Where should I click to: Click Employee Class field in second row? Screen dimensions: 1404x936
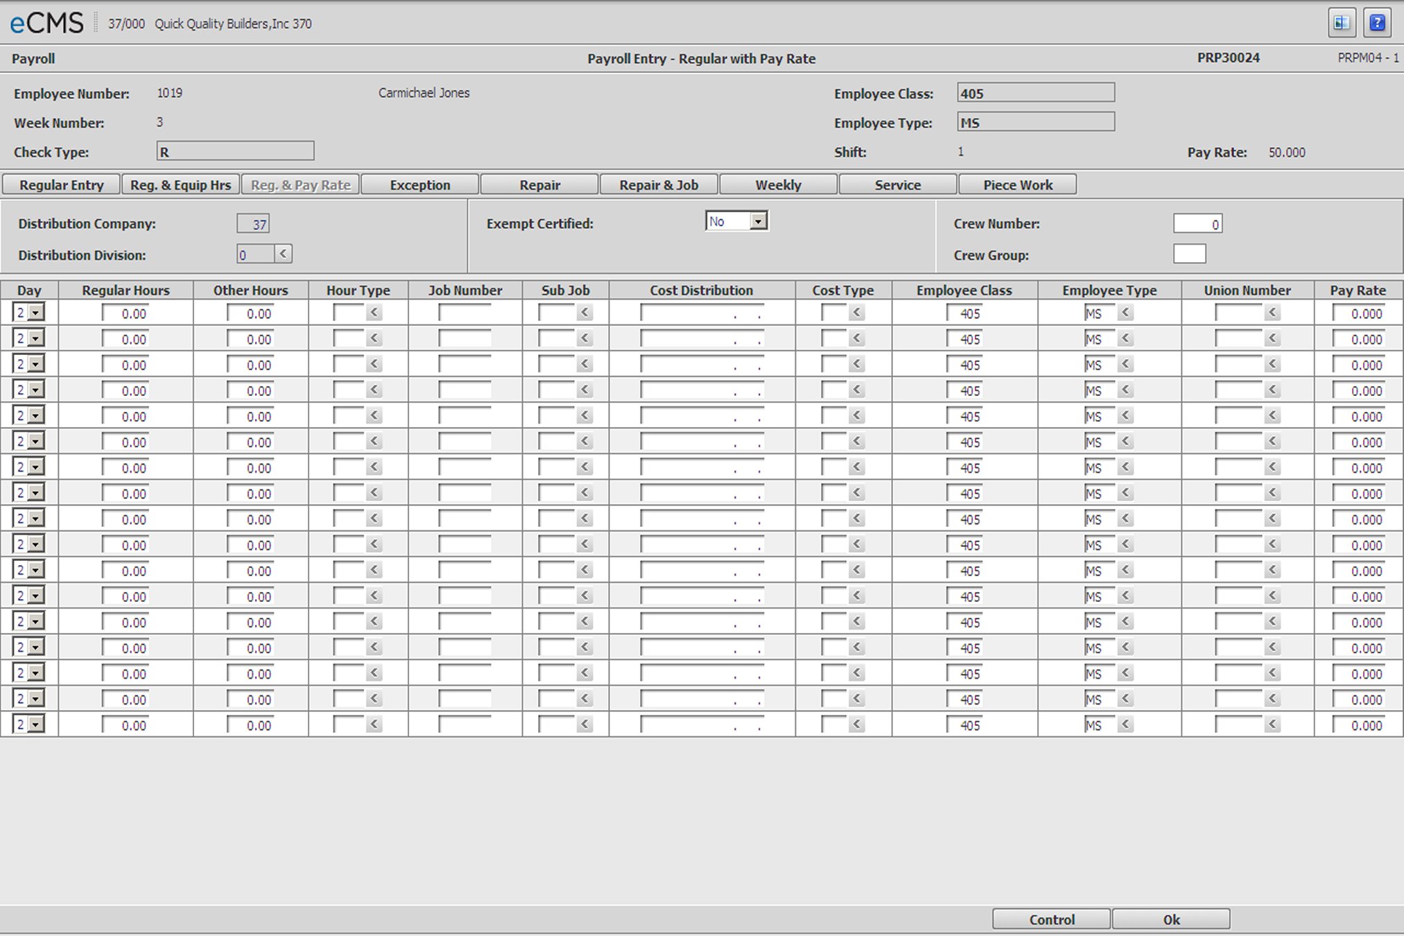click(964, 338)
